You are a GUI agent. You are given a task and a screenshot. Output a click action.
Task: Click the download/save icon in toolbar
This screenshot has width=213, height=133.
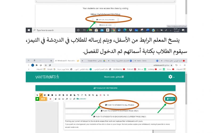click(x=97, y=95)
